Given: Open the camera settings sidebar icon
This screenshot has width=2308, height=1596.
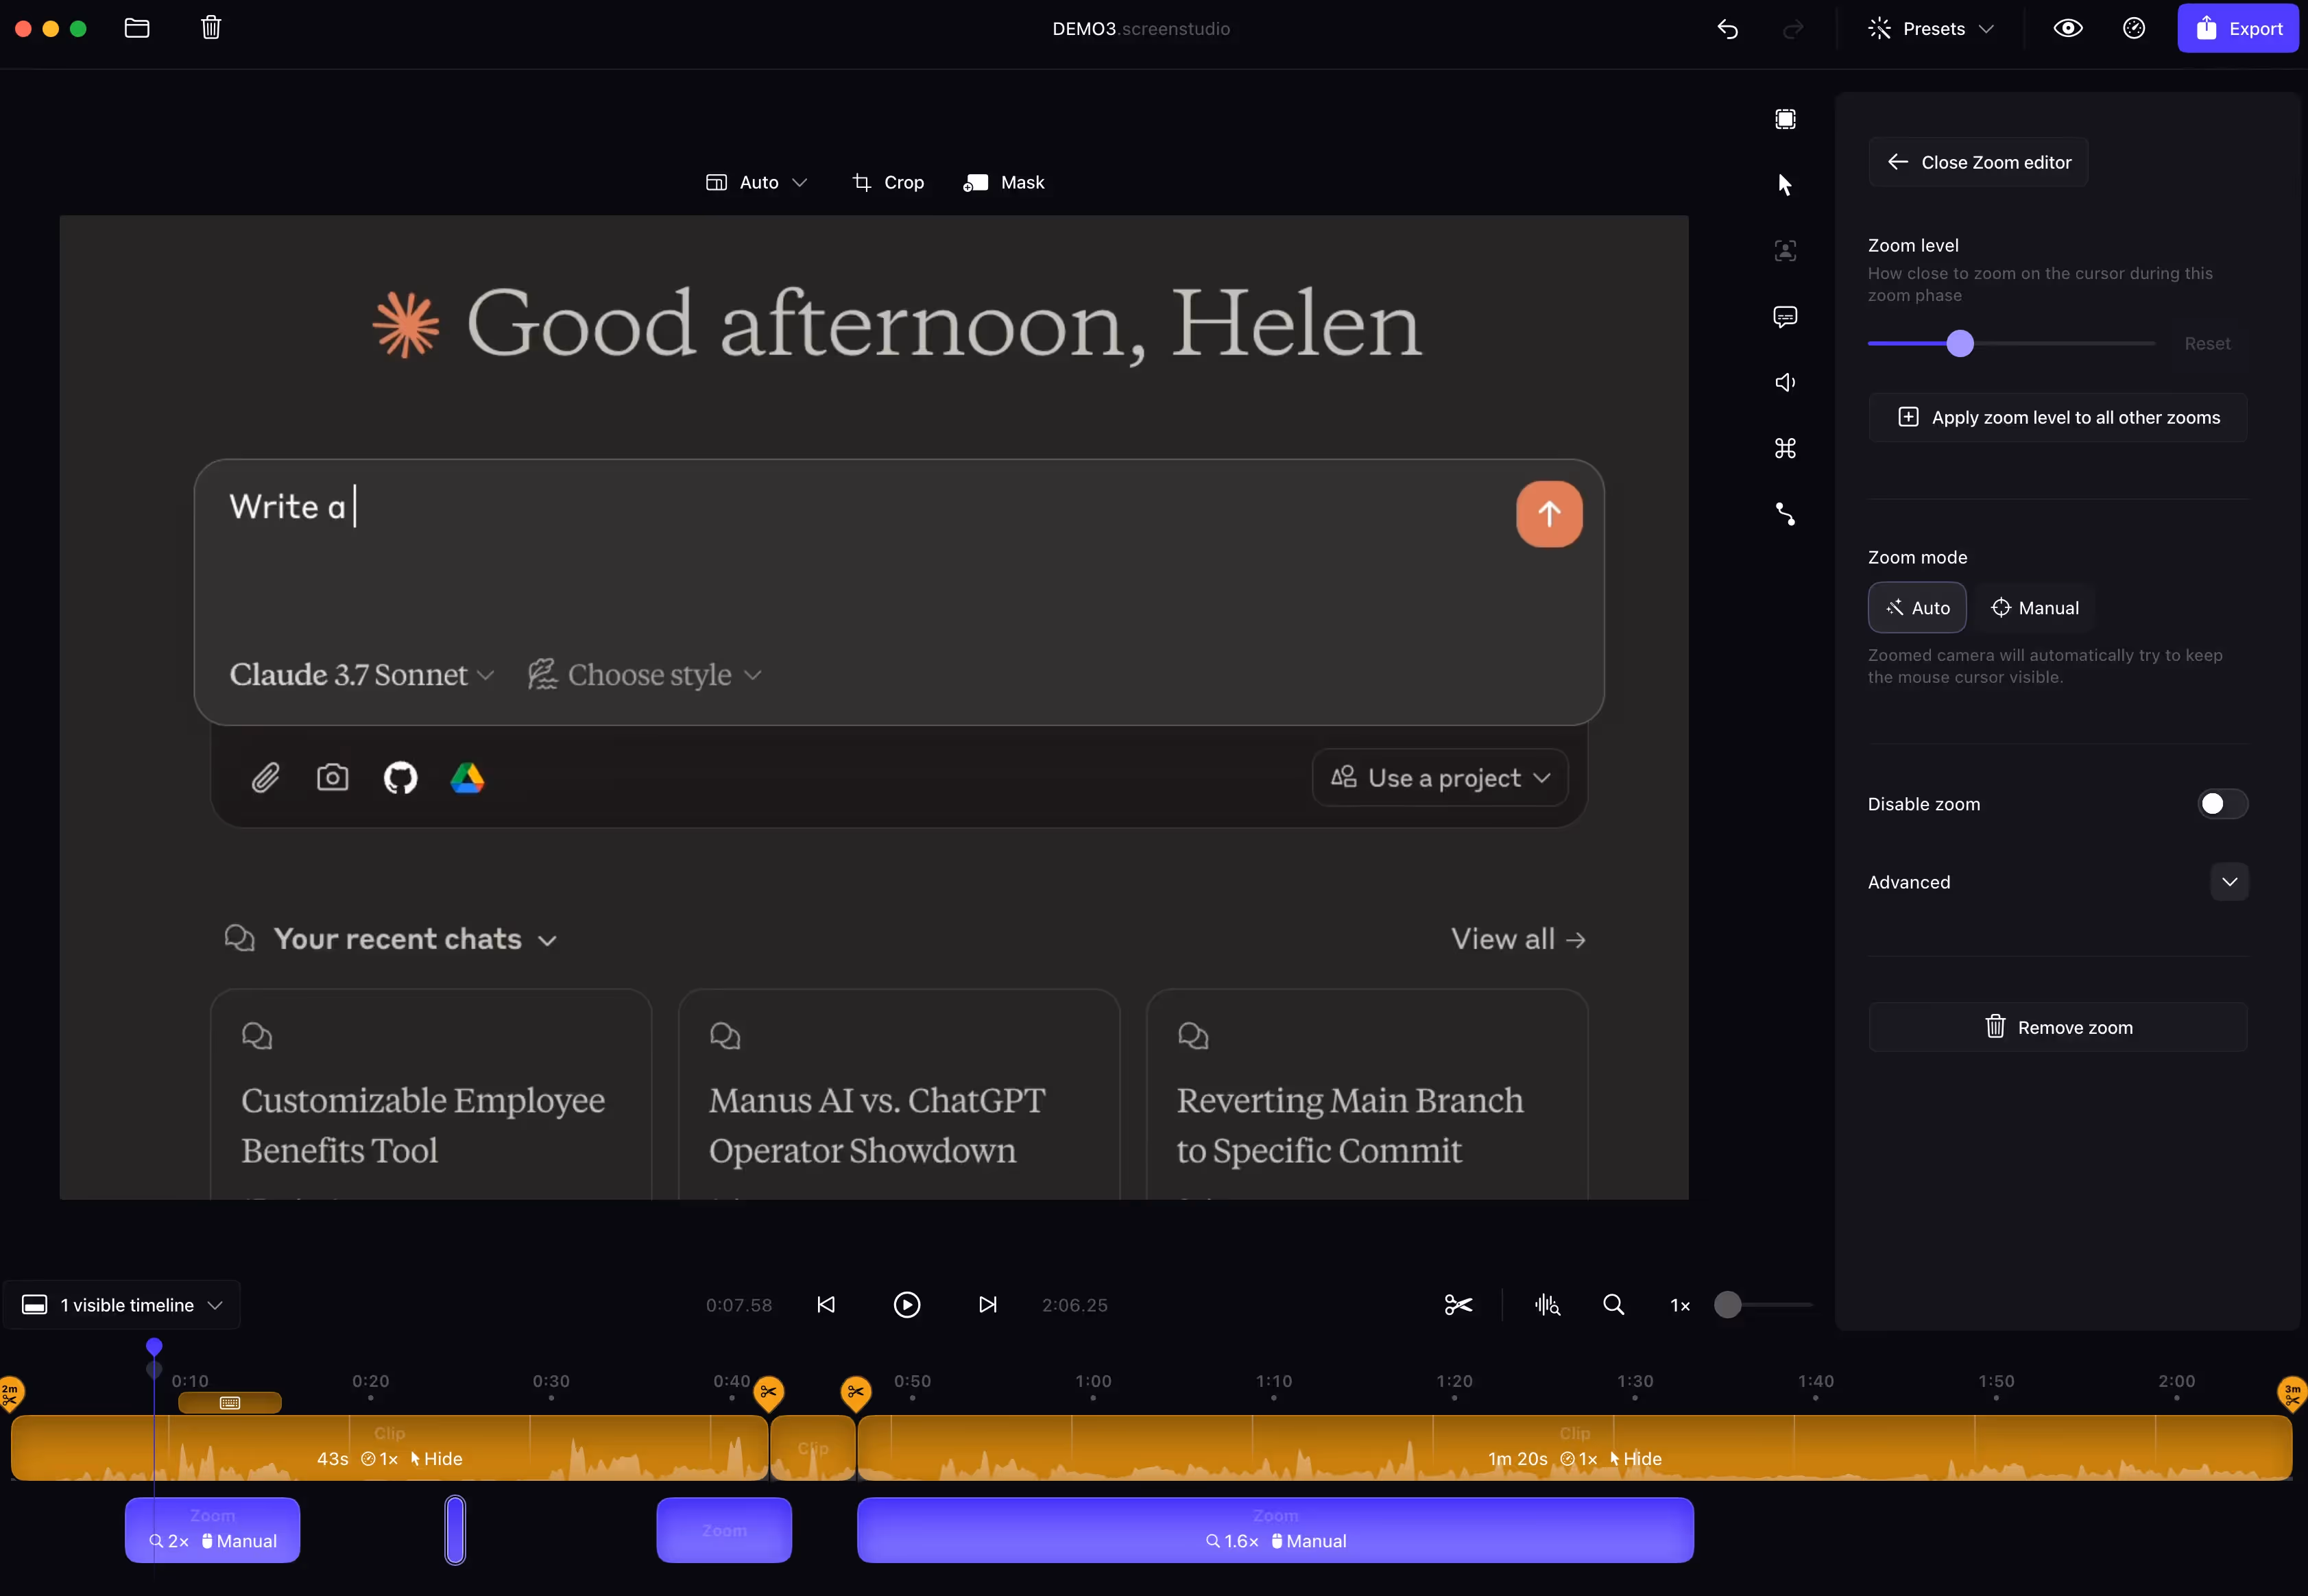Looking at the screenshot, I should pos(1785,250).
